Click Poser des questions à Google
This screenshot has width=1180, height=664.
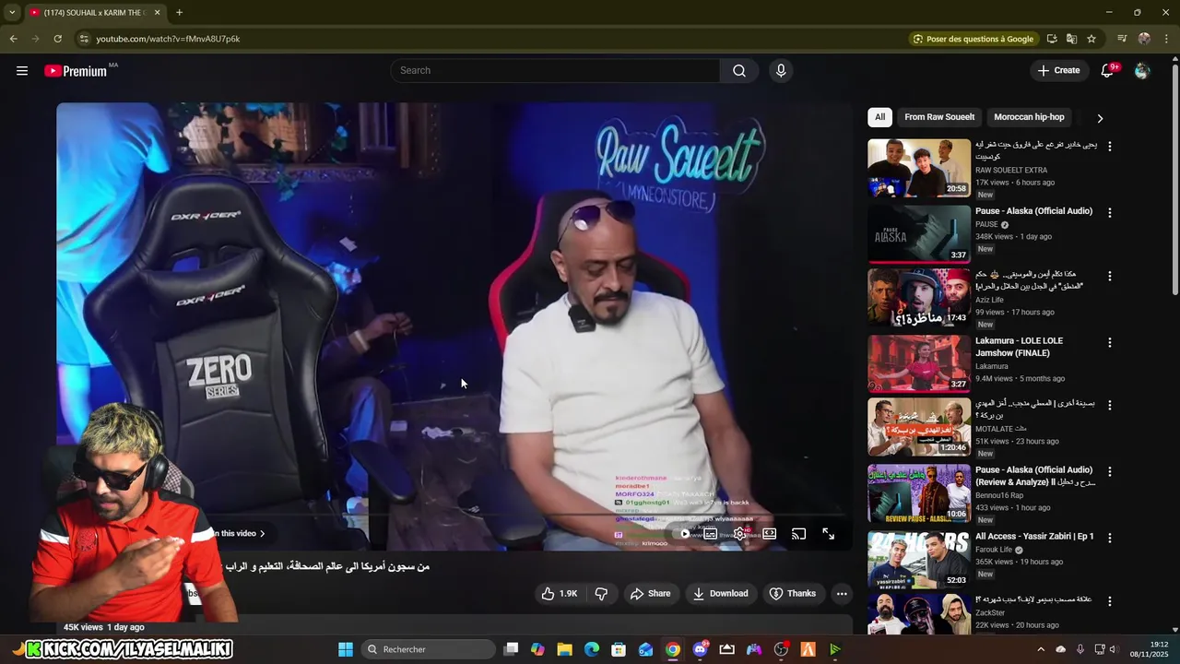tap(973, 39)
